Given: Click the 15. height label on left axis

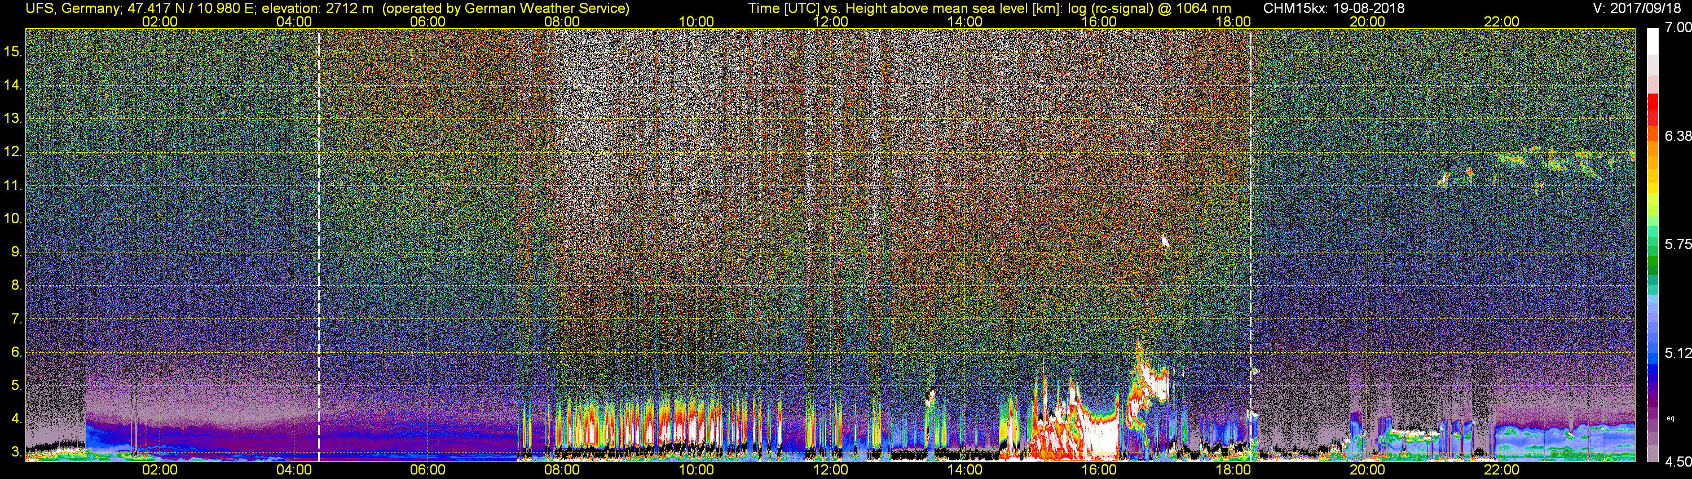Looking at the screenshot, I should 13,51.
